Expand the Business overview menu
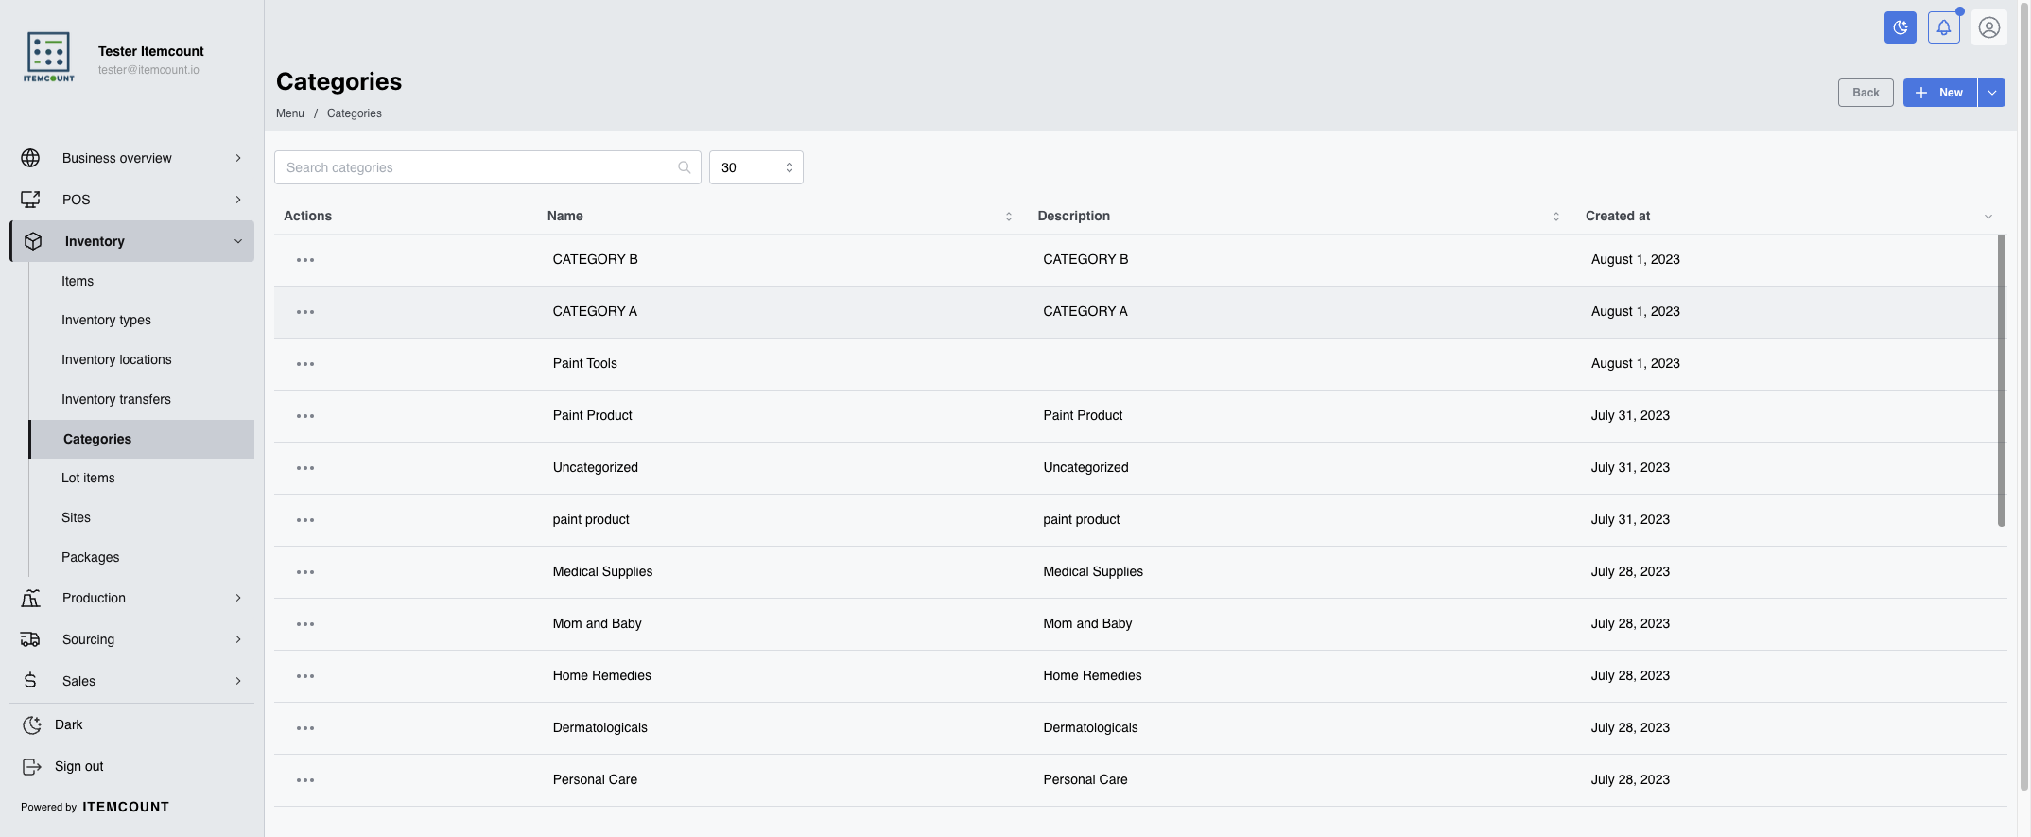The image size is (2031, 837). [131, 158]
